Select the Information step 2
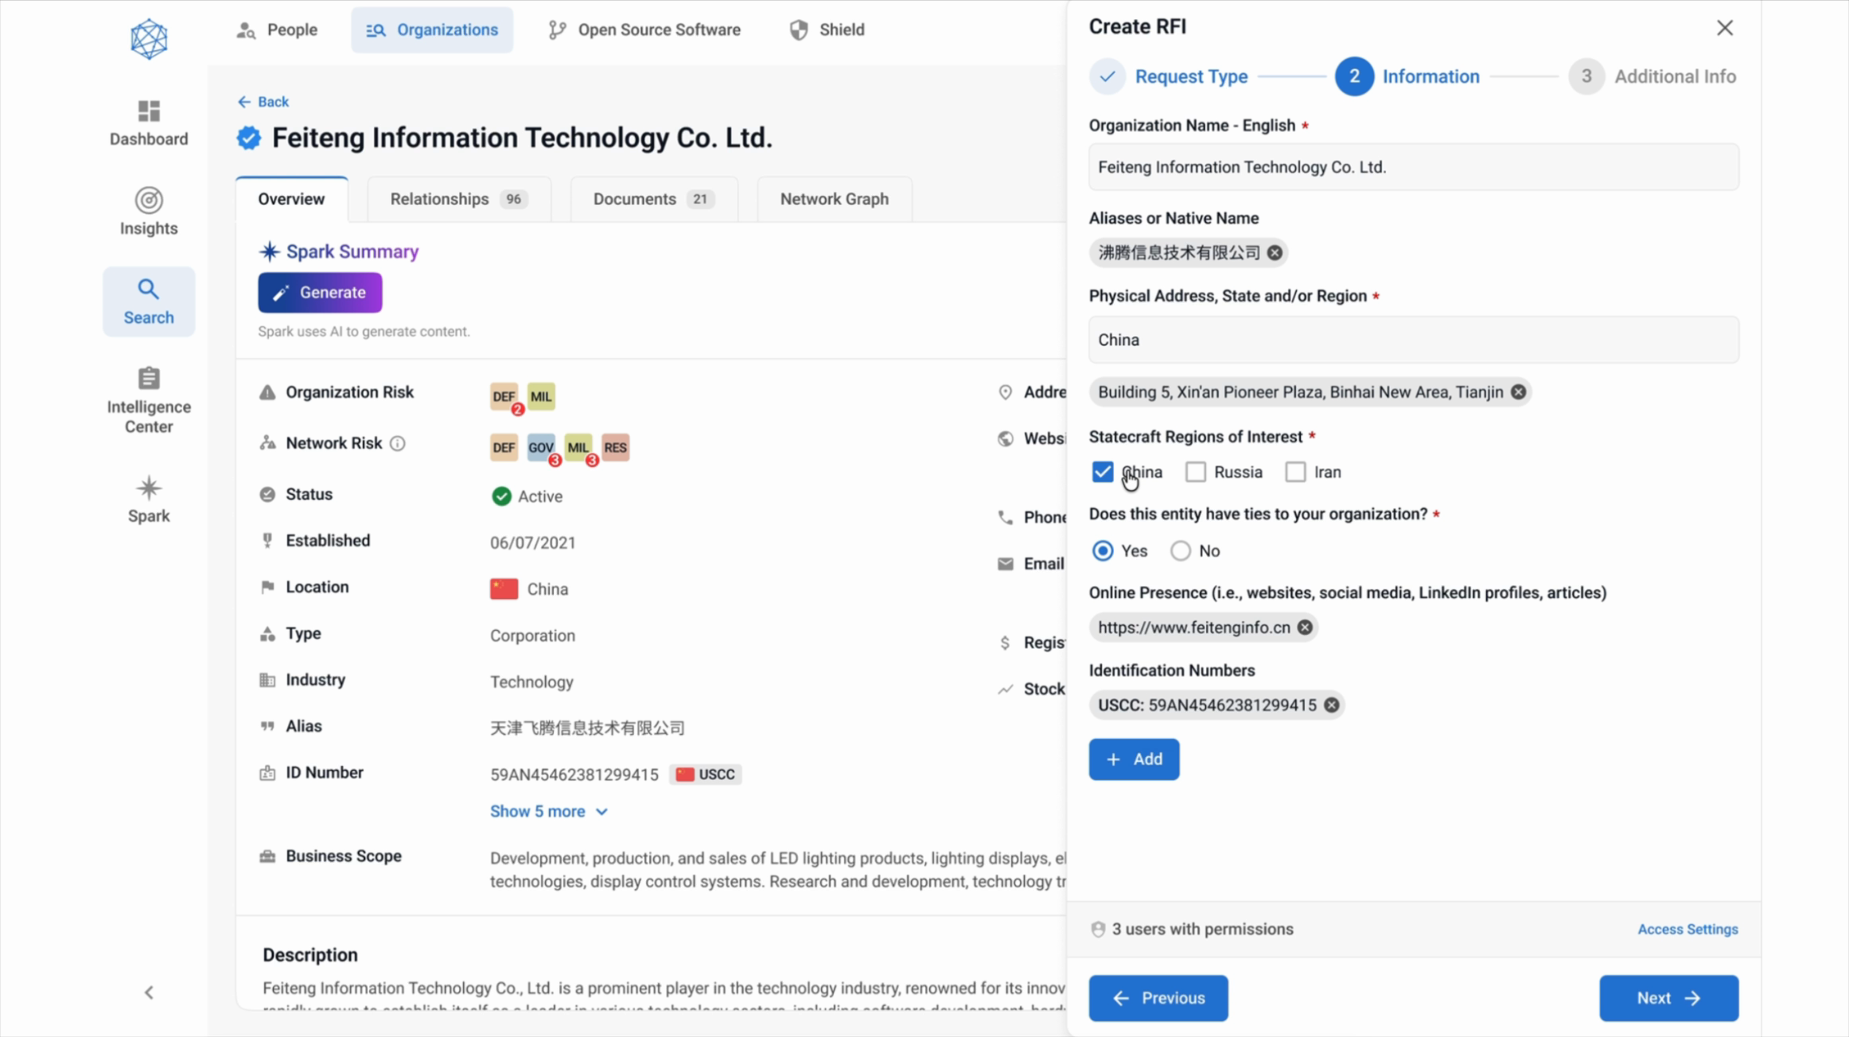This screenshot has height=1037, width=1849. [x=1407, y=76]
